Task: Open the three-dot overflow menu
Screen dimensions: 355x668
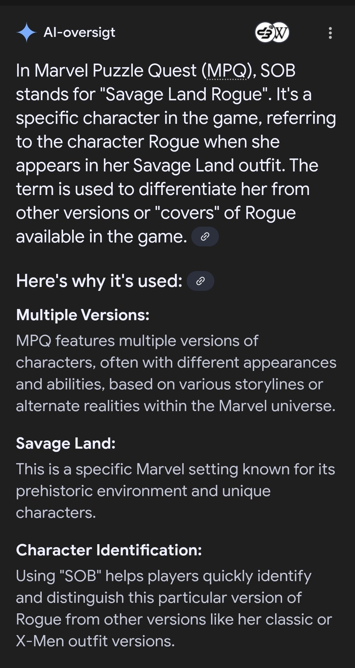Action: [x=330, y=33]
